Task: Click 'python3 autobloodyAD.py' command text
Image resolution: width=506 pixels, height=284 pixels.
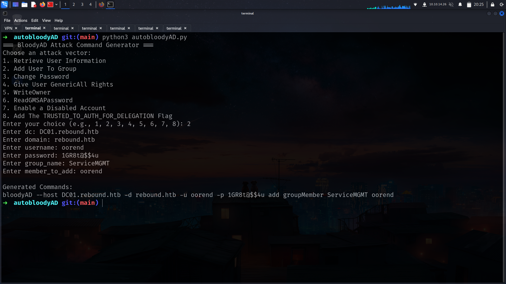Action: click(x=145, y=37)
